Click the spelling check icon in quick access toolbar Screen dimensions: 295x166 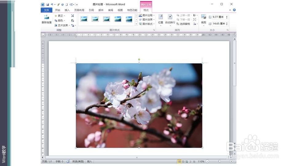pyautogui.click(x=58, y=5)
